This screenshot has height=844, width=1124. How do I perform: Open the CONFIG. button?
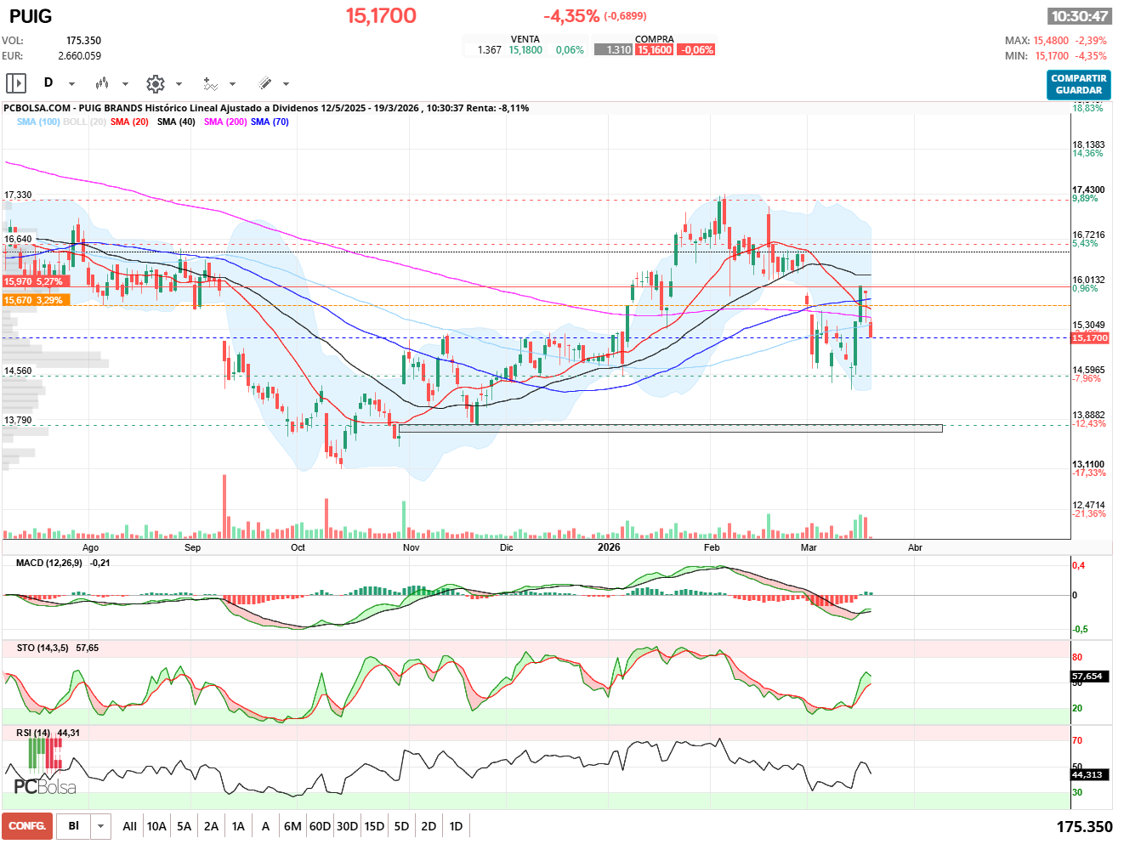[27, 826]
